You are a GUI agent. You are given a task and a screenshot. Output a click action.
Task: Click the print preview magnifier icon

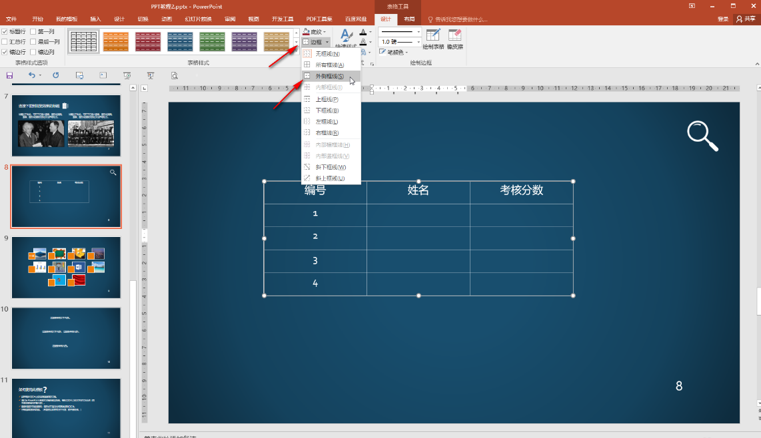coord(175,75)
